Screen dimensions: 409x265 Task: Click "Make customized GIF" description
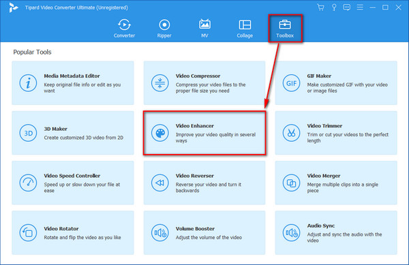(x=347, y=88)
